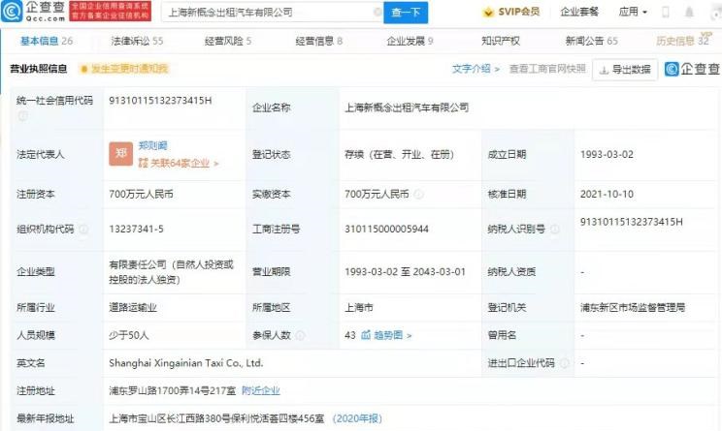Select the 核准日期 value 2021-10-10
This screenshot has height=431, width=722.
pyautogui.click(x=607, y=194)
